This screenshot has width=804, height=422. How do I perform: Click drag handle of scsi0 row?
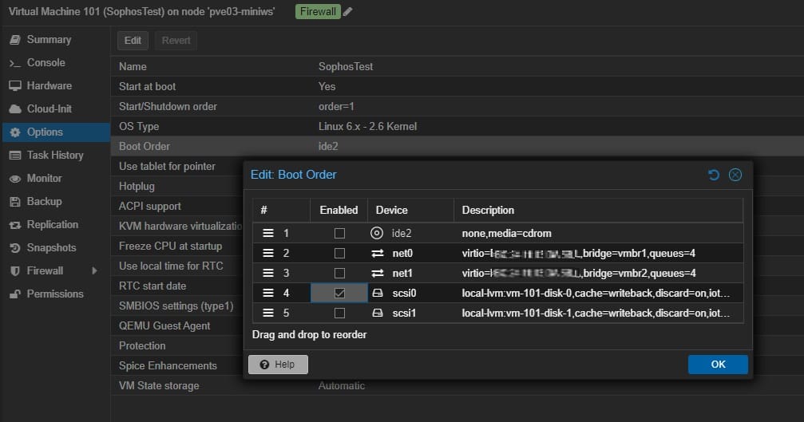coord(268,293)
